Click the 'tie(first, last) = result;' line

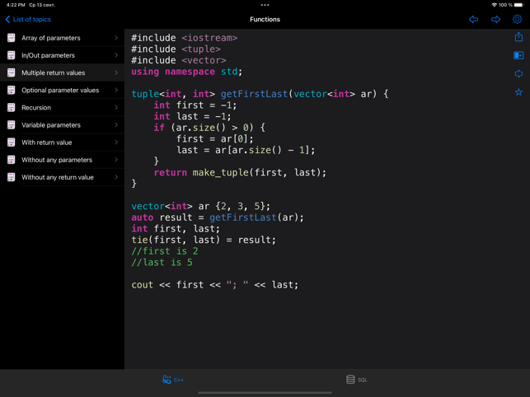(204, 240)
